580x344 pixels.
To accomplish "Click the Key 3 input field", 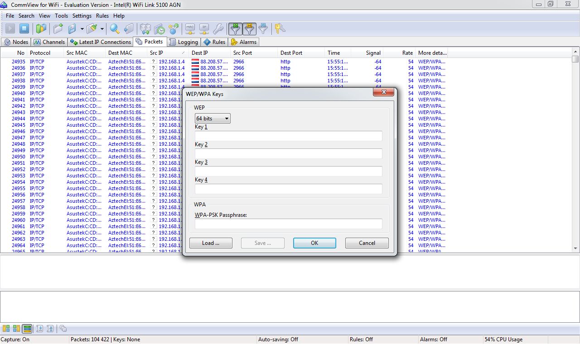I will click(289, 172).
